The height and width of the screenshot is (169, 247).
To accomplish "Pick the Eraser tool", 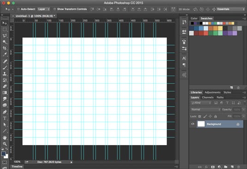I will coord(5,86).
